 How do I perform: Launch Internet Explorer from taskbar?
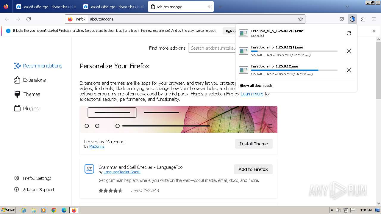[24, 210]
